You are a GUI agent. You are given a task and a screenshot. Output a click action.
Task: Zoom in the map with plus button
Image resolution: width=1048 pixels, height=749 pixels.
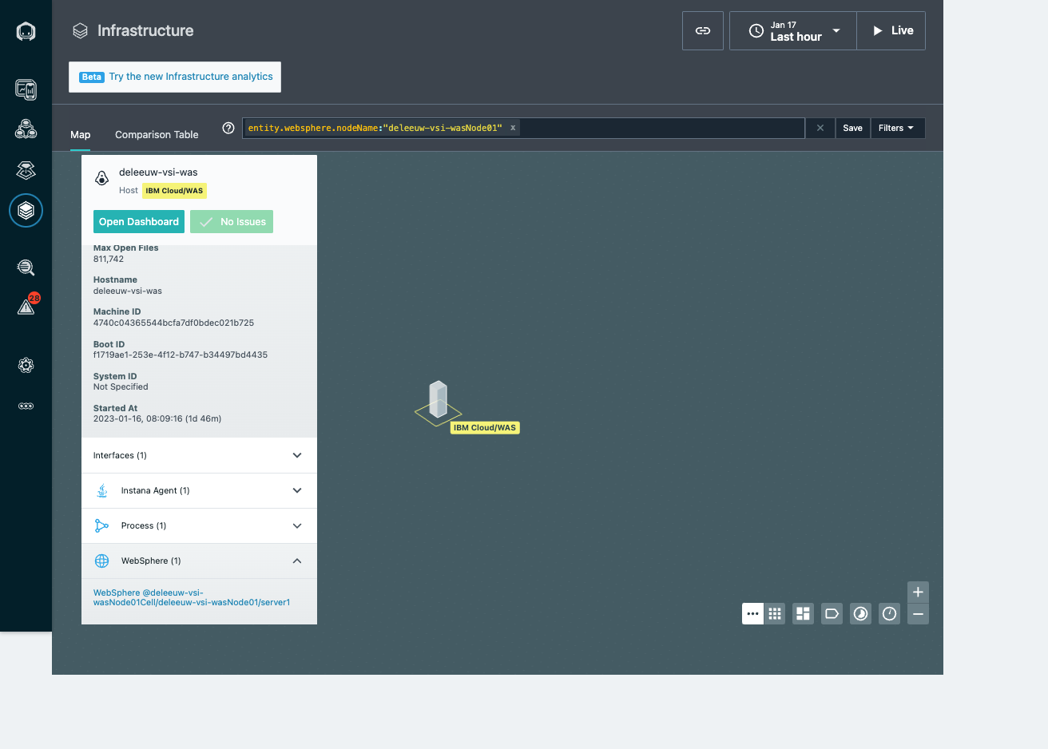pyautogui.click(x=919, y=592)
